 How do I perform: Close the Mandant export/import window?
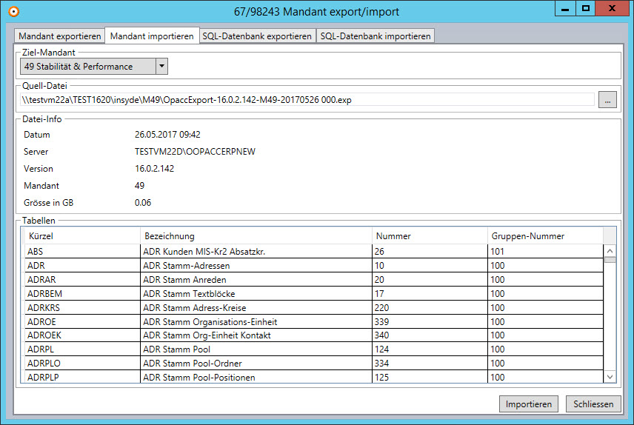[x=613, y=8]
